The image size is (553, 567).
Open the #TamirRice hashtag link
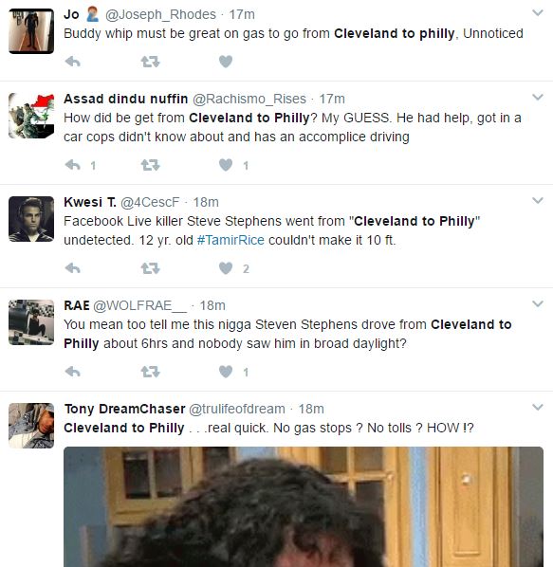coord(230,240)
